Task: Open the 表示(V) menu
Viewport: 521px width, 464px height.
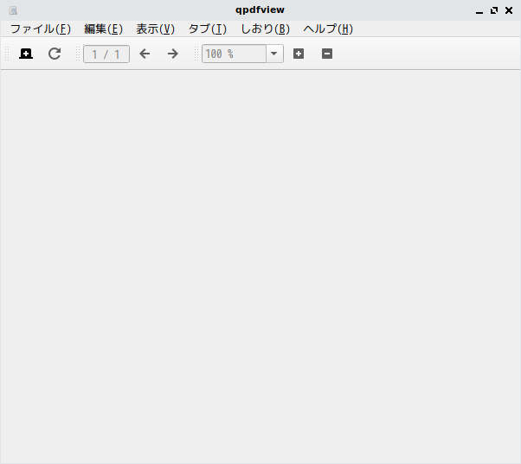Action: [x=155, y=29]
